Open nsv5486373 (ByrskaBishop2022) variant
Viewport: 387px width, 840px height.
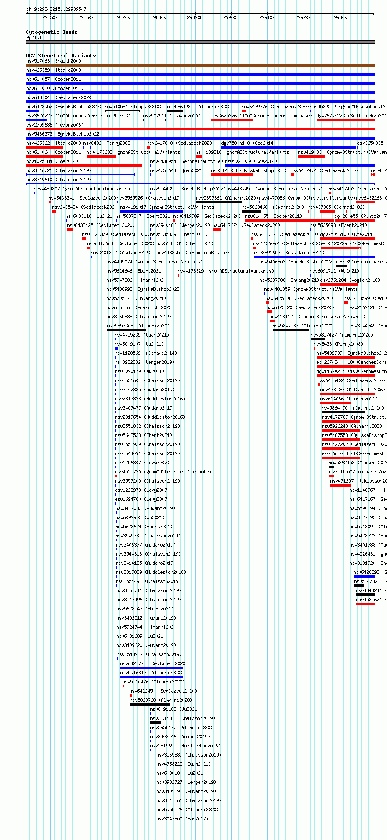(64, 134)
